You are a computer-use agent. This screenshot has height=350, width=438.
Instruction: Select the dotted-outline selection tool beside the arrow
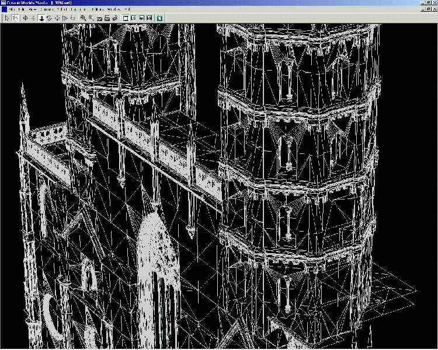(15, 18)
